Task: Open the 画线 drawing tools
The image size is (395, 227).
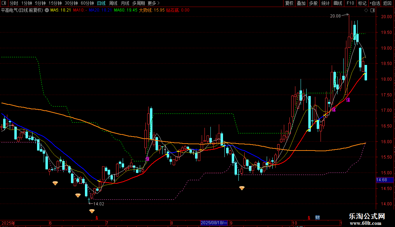Action: (x=338, y=3)
